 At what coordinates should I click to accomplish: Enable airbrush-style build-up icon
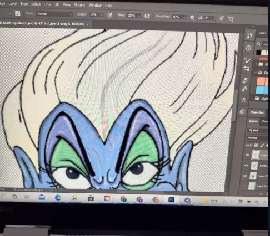[147, 16]
